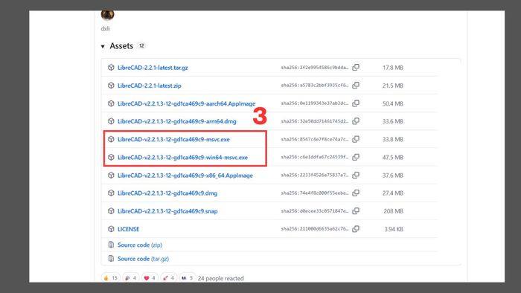Copy hash for the aarch64.AppImage asset
The height and width of the screenshot is (293, 521).
(x=356, y=103)
